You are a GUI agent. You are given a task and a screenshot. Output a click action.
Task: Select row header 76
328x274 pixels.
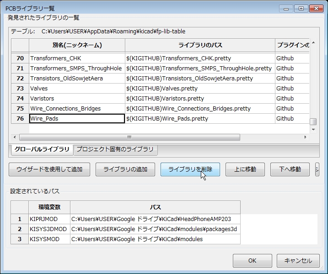20,118
